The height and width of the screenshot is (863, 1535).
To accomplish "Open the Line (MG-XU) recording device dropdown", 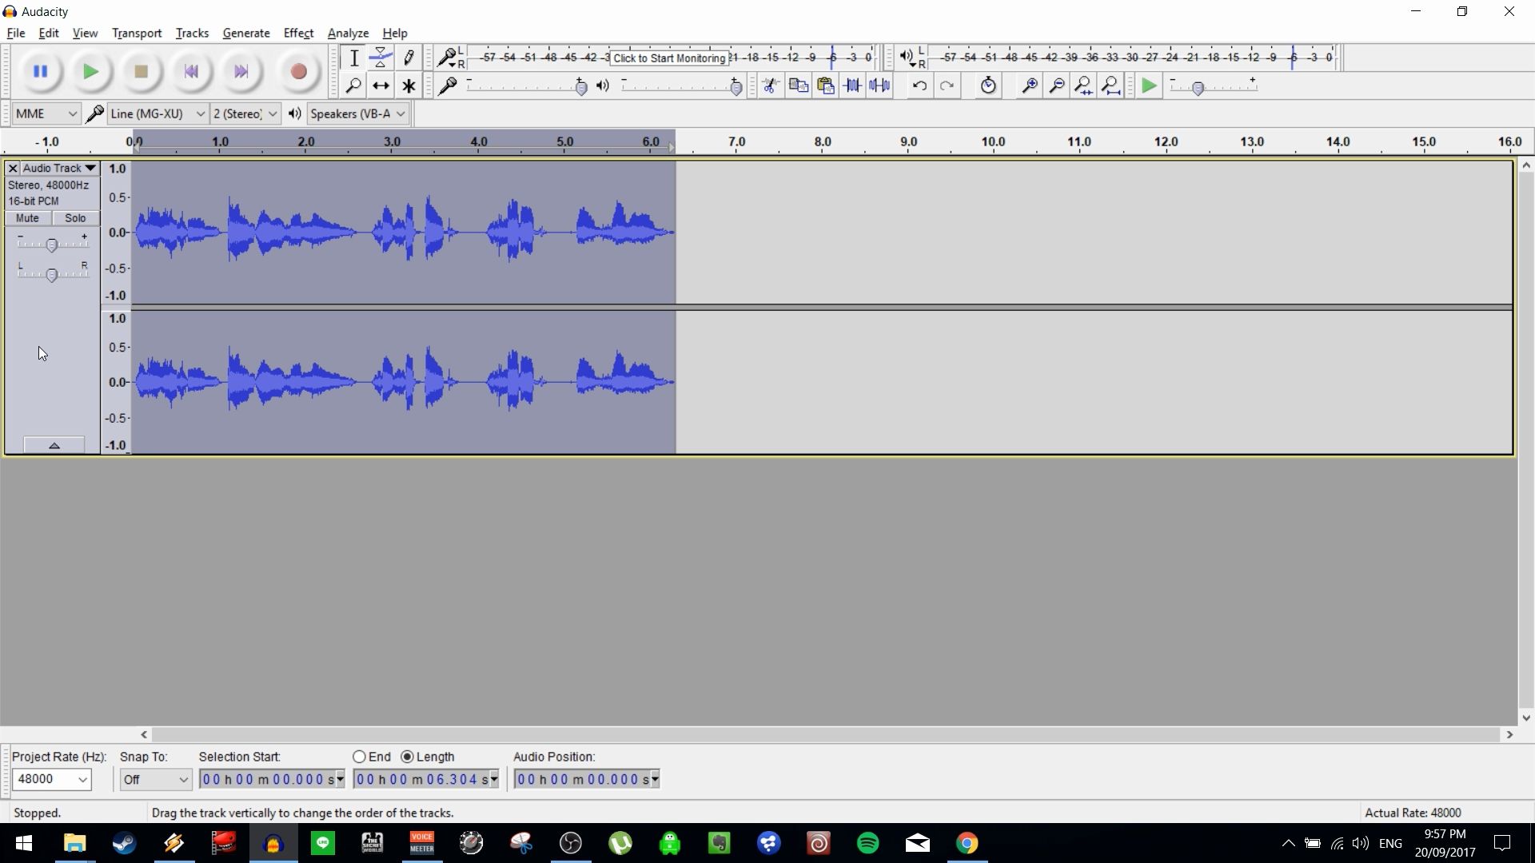I will 157,113.
